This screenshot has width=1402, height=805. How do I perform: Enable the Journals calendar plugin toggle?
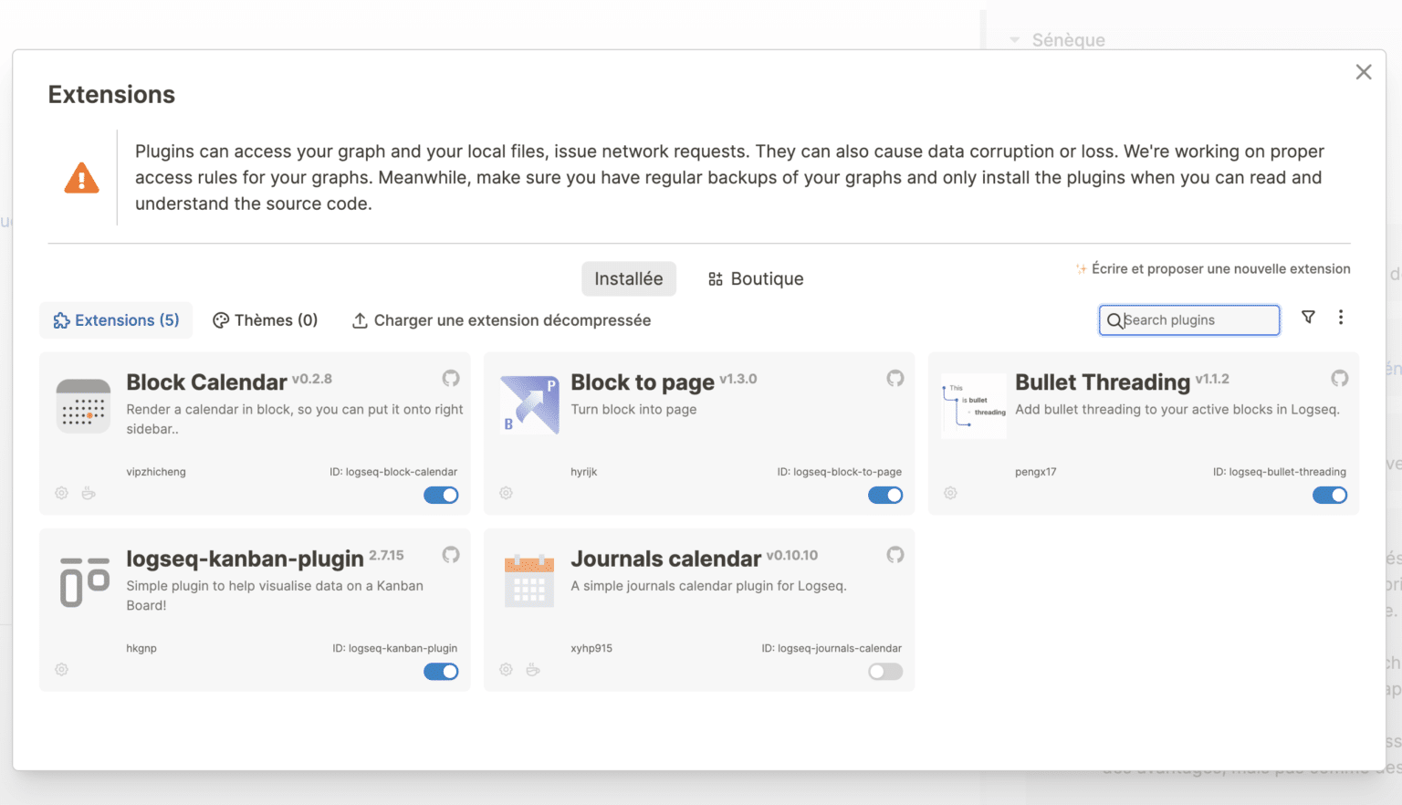(x=885, y=671)
